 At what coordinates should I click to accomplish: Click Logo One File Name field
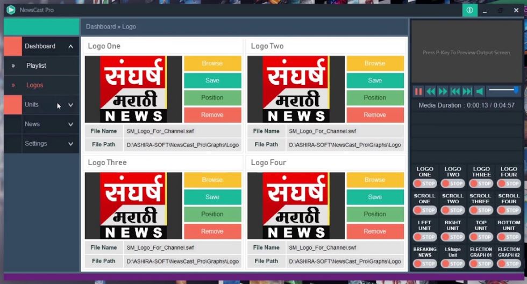(x=182, y=131)
